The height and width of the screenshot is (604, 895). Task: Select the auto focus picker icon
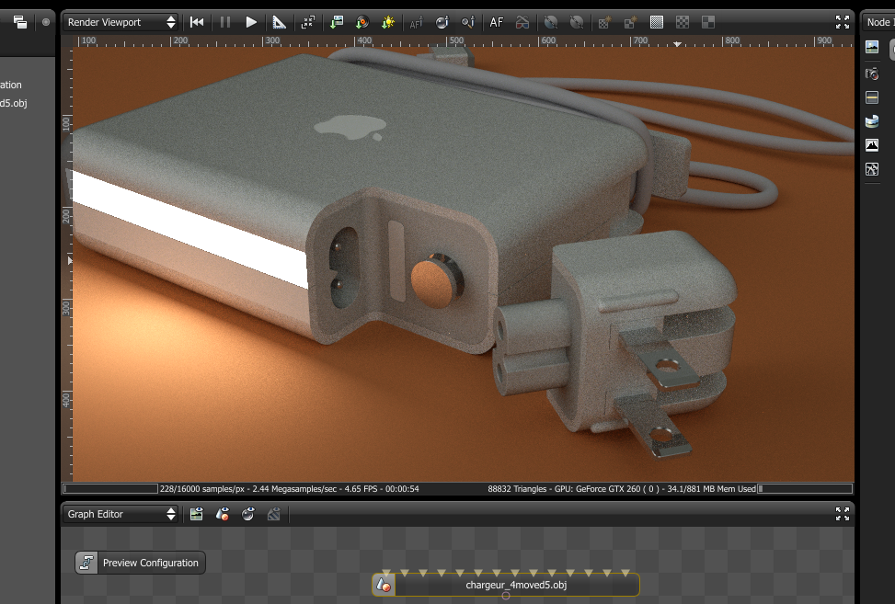click(x=416, y=22)
